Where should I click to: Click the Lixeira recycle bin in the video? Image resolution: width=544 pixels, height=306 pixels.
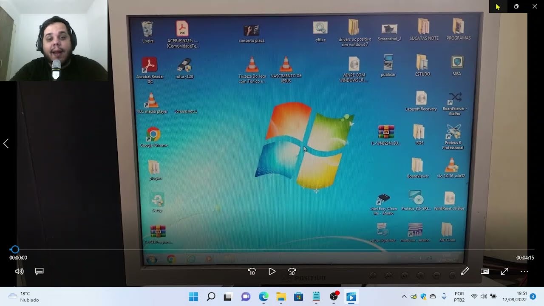(x=147, y=32)
